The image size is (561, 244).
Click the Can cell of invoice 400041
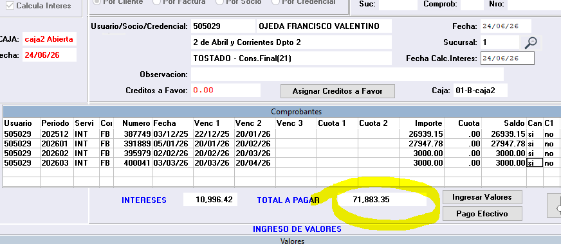click(535, 163)
